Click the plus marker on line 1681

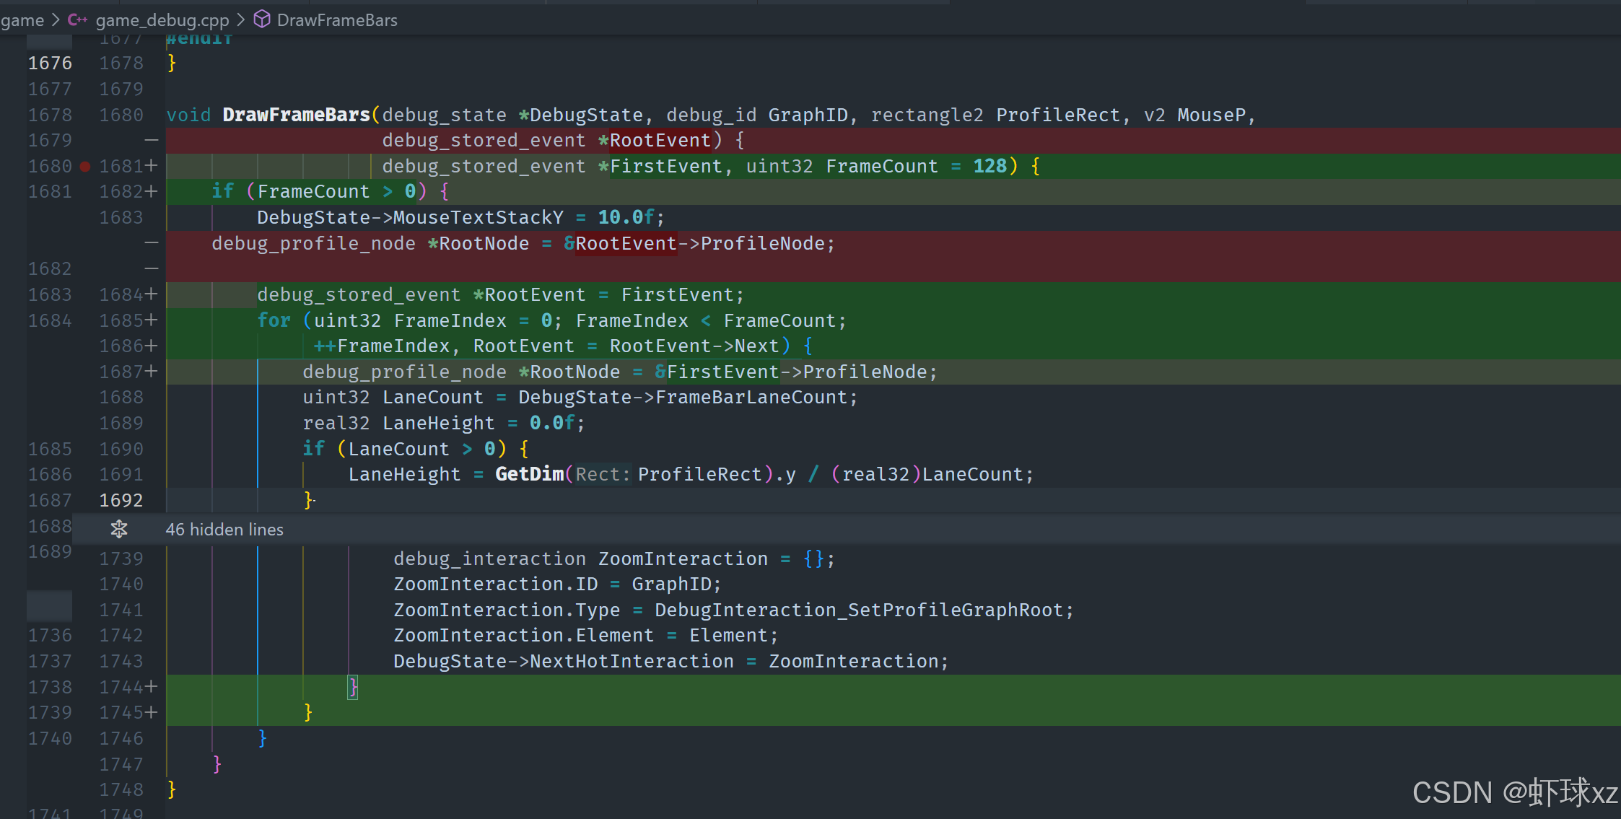coord(151,166)
